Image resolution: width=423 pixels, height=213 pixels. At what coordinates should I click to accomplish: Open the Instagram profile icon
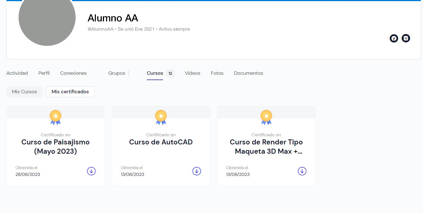(x=406, y=38)
